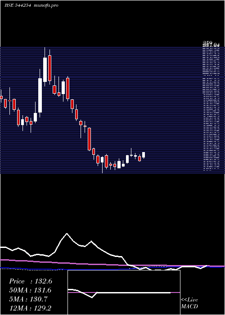225x315 pixels.
Task: Click the 'BSE 544254 munafa.pro' chart title
Action: pyautogui.click(x=31, y=5)
